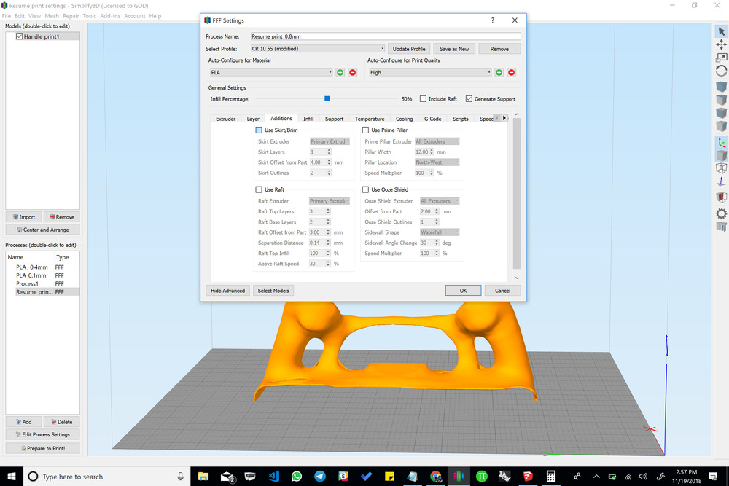Open help question mark in FFF Settings
This screenshot has width=729, height=486.
tap(492, 20)
